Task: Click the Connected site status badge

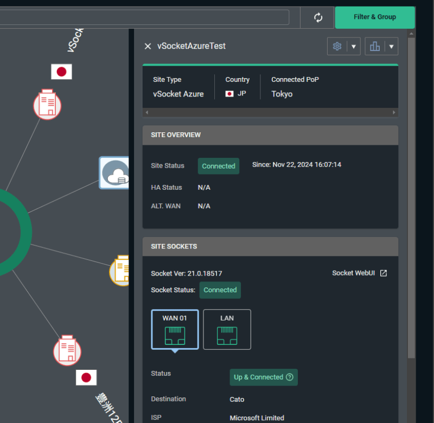Action: [219, 166]
